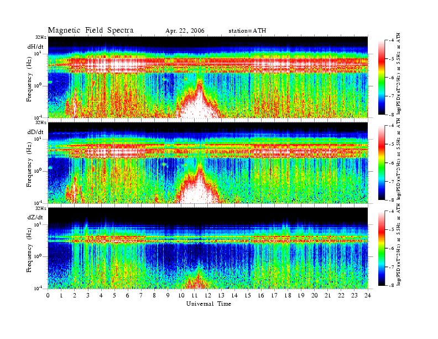Click hour 7 on the time axis
This screenshot has width=438, height=339.
pos(142,296)
